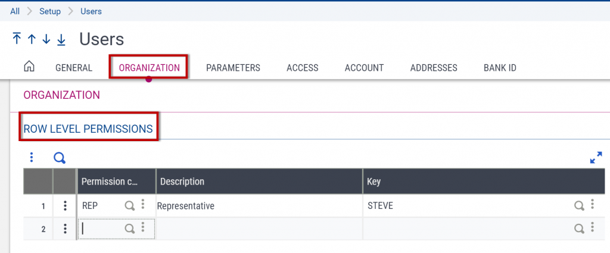The image size is (610, 253).
Task: Jump to first record arrow icon
Action: (17, 39)
